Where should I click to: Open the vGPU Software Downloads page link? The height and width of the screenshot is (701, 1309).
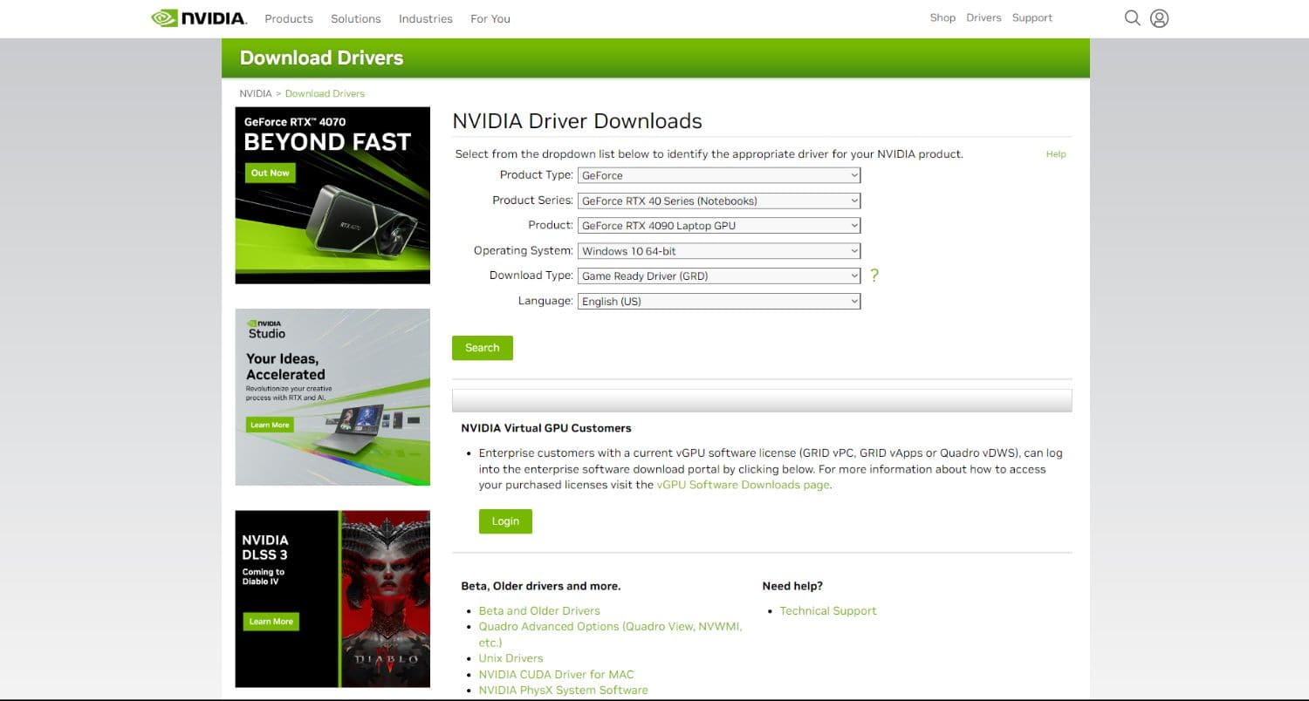point(744,485)
